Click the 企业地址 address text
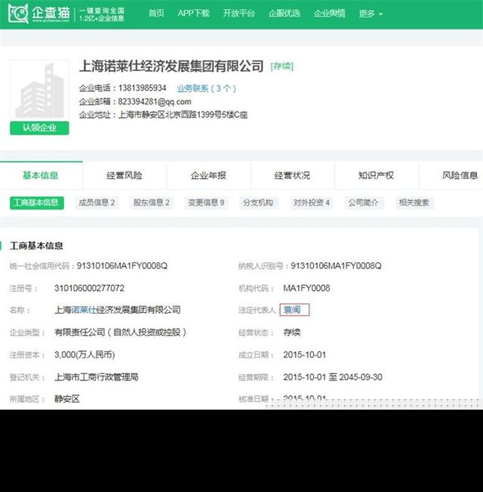Screen dimensions: 483x492 click(183, 115)
